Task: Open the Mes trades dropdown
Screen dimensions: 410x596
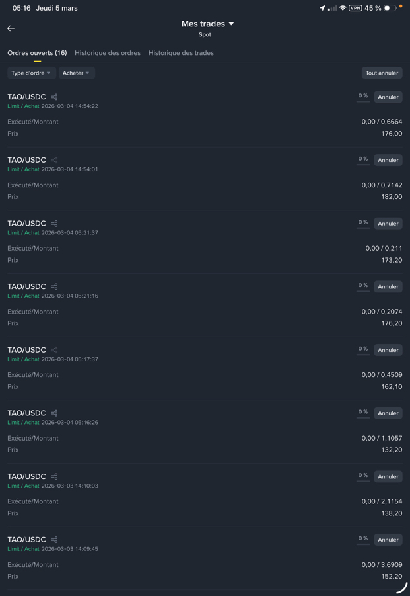Action: pos(207,24)
